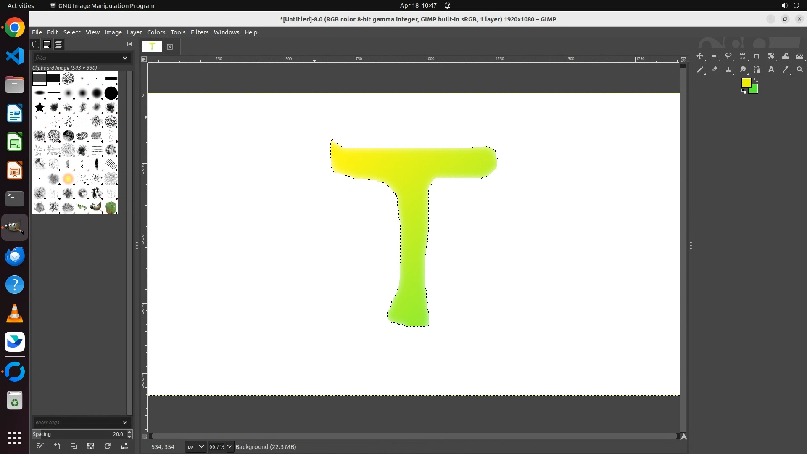Reset colors to default black and white
Image resolution: width=807 pixels, height=454 pixels.
pos(744,92)
